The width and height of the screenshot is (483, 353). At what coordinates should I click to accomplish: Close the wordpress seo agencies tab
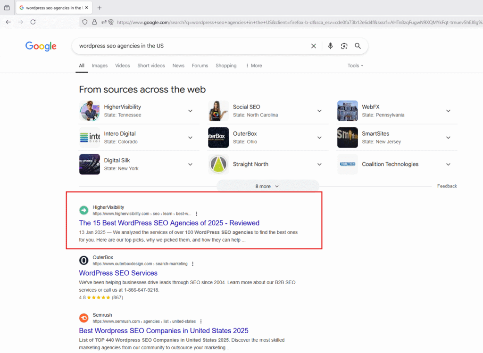[x=87, y=8]
